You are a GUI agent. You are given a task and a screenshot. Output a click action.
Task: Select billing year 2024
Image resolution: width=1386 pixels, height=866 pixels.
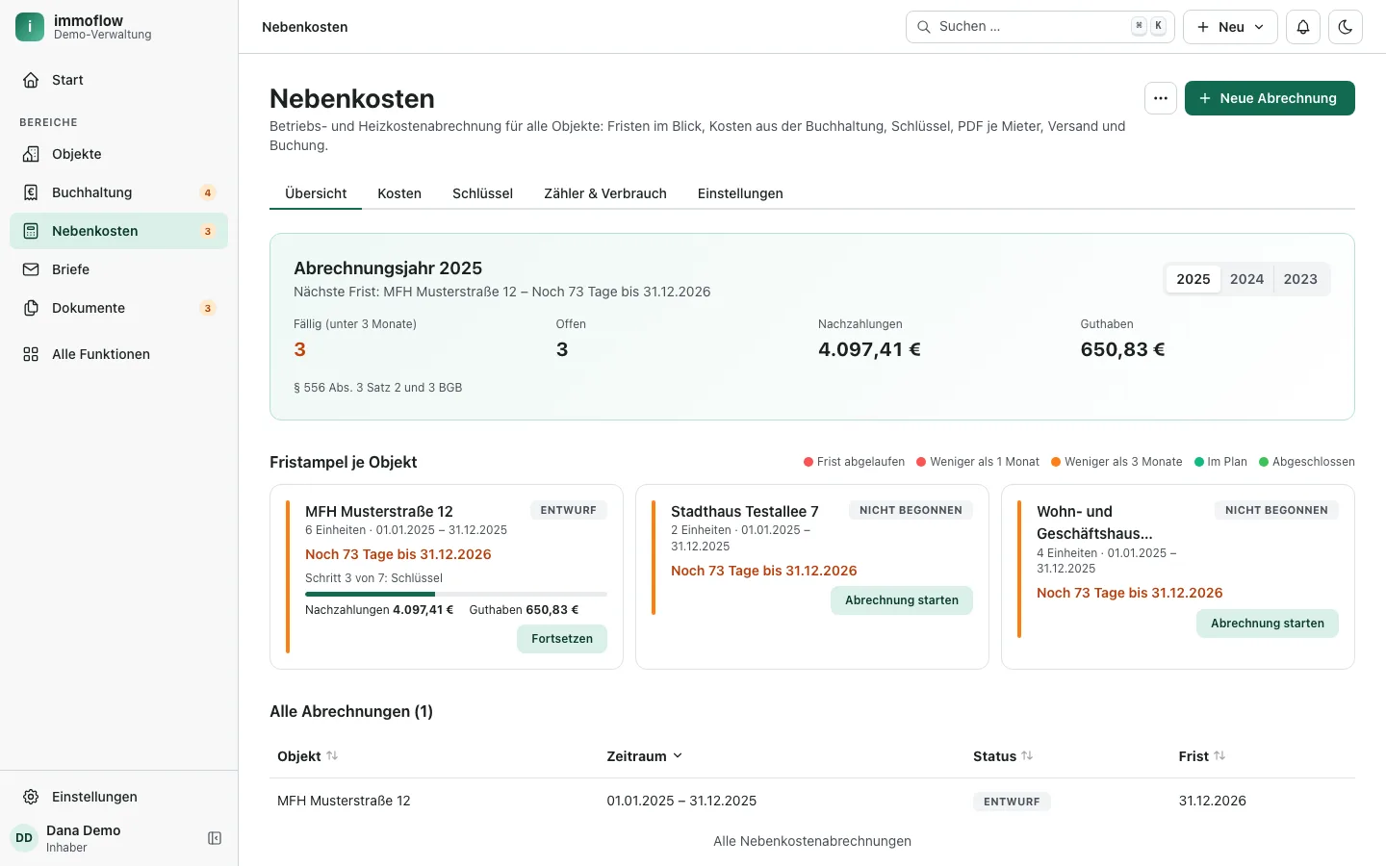(x=1246, y=279)
